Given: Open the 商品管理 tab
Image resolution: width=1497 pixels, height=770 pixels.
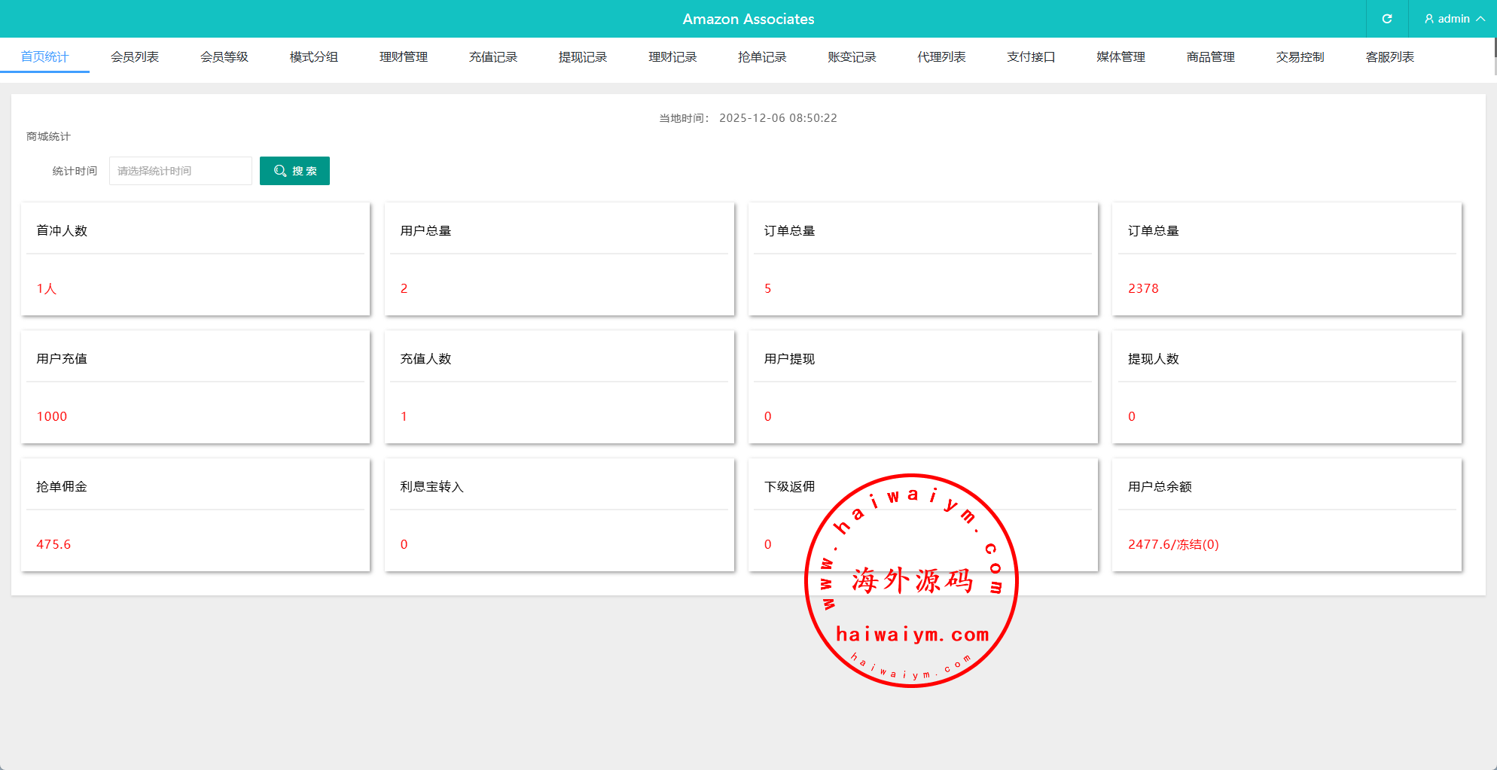Looking at the screenshot, I should tap(1210, 57).
